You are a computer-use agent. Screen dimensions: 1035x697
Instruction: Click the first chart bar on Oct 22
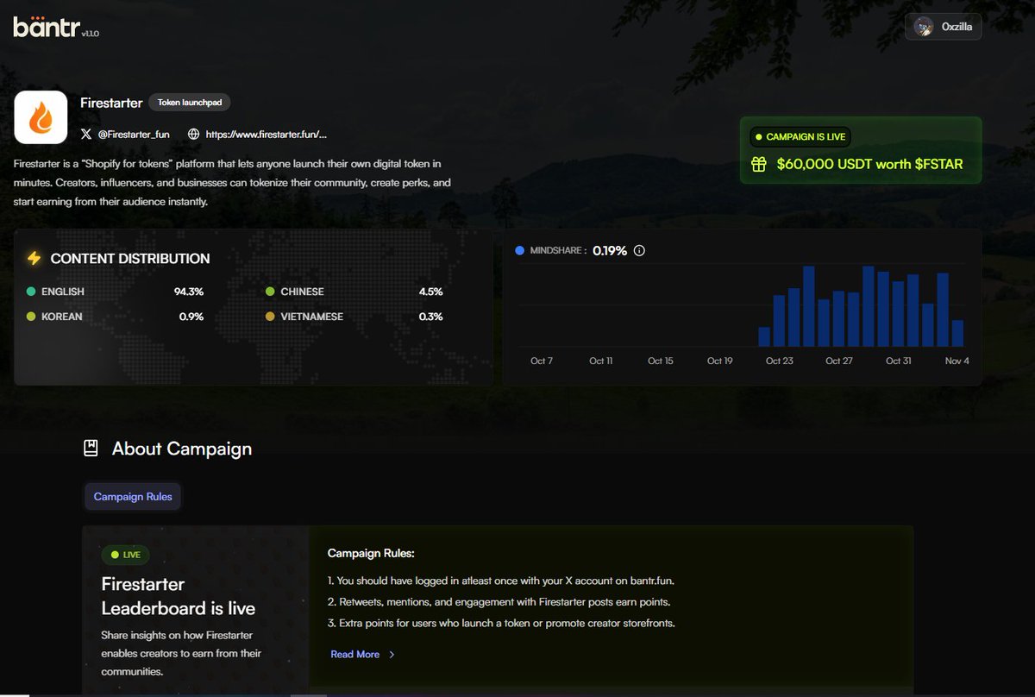click(x=764, y=337)
